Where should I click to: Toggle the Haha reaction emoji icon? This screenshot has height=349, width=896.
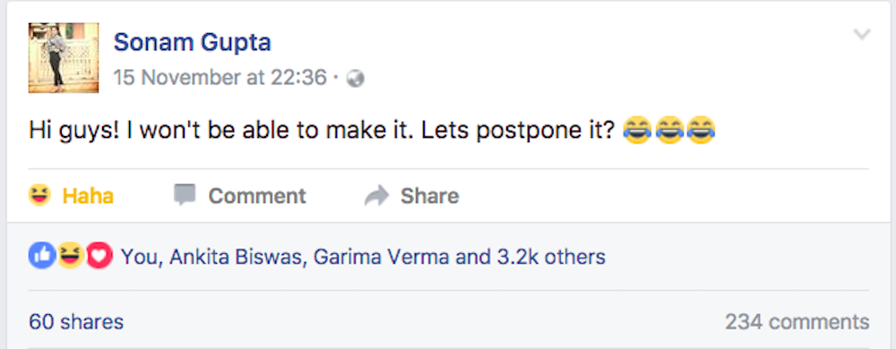(39, 196)
